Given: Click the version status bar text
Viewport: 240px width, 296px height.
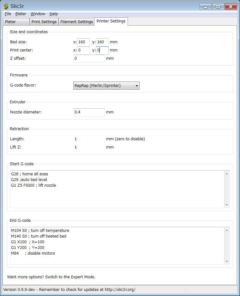Looking at the screenshot, I should tap(69, 290).
